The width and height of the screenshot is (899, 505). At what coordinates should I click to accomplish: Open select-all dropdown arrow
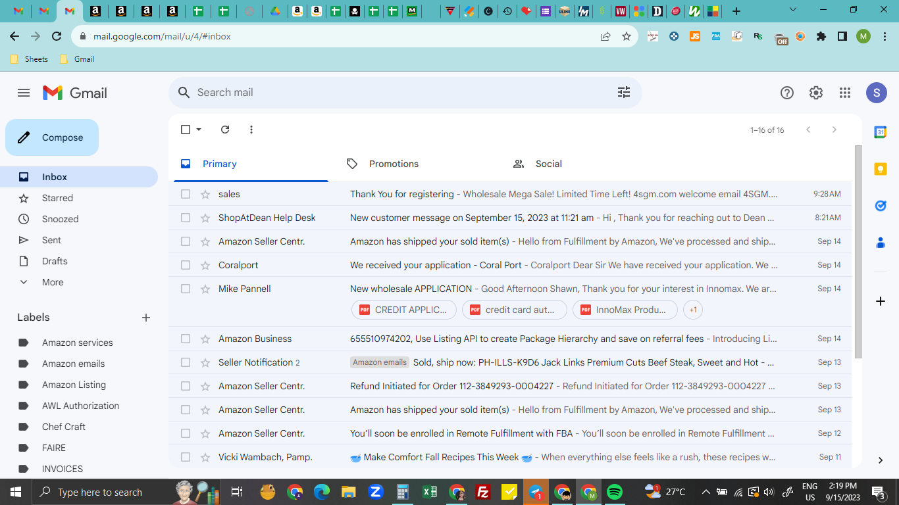point(199,130)
